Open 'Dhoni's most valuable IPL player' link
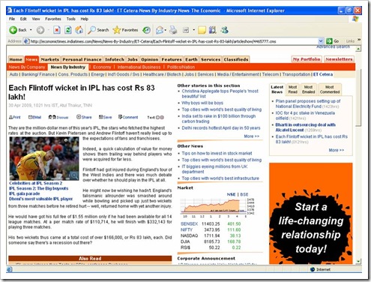The height and width of the screenshot is (282, 371). (40, 199)
